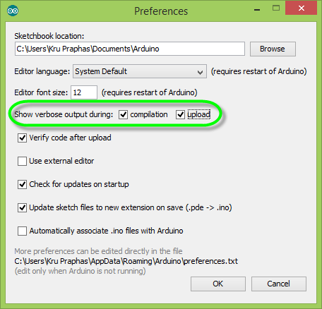The width and height of the screenshot is (322, 309).
Task: Click the Editor language dropdown chevron arrow
Action: 201,72
